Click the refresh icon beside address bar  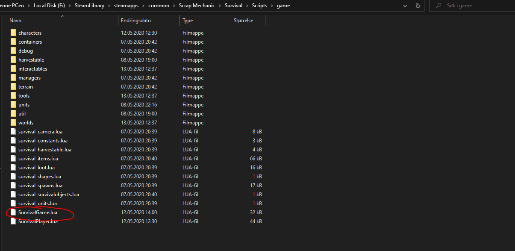pyautogui.click(x=418, y=6)
